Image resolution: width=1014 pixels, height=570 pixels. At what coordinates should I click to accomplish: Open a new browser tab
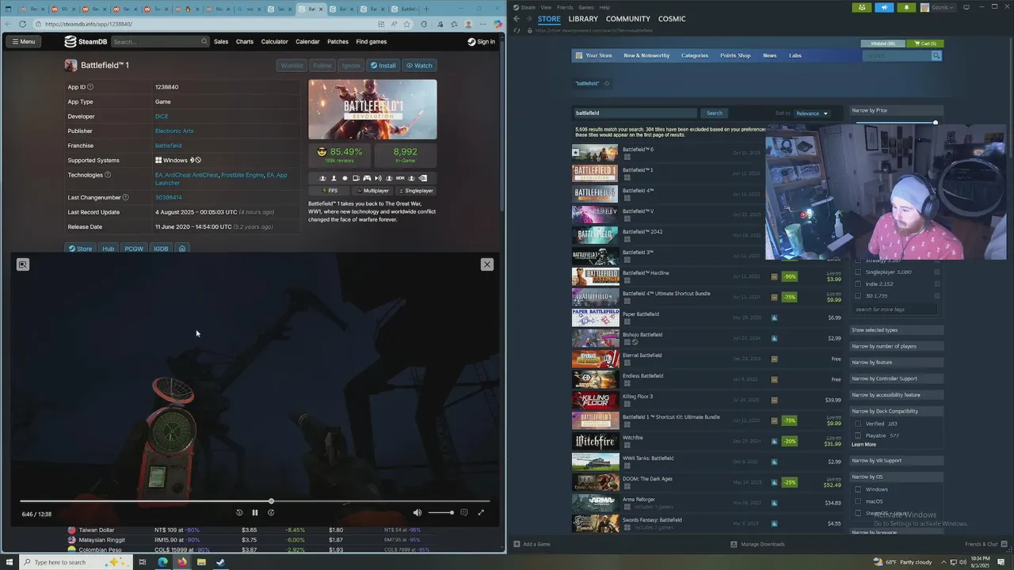(427, 9)
